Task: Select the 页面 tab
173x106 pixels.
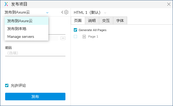Action: (x=78, y=21)
